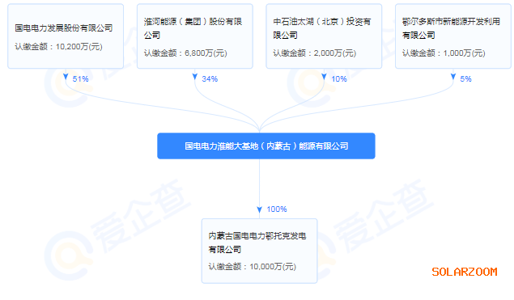Click the arrow beside the 100% label
This screenshot has width=514, height=300.
tap(259, 209)
